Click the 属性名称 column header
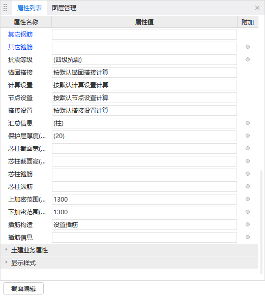 pos(26,22)
